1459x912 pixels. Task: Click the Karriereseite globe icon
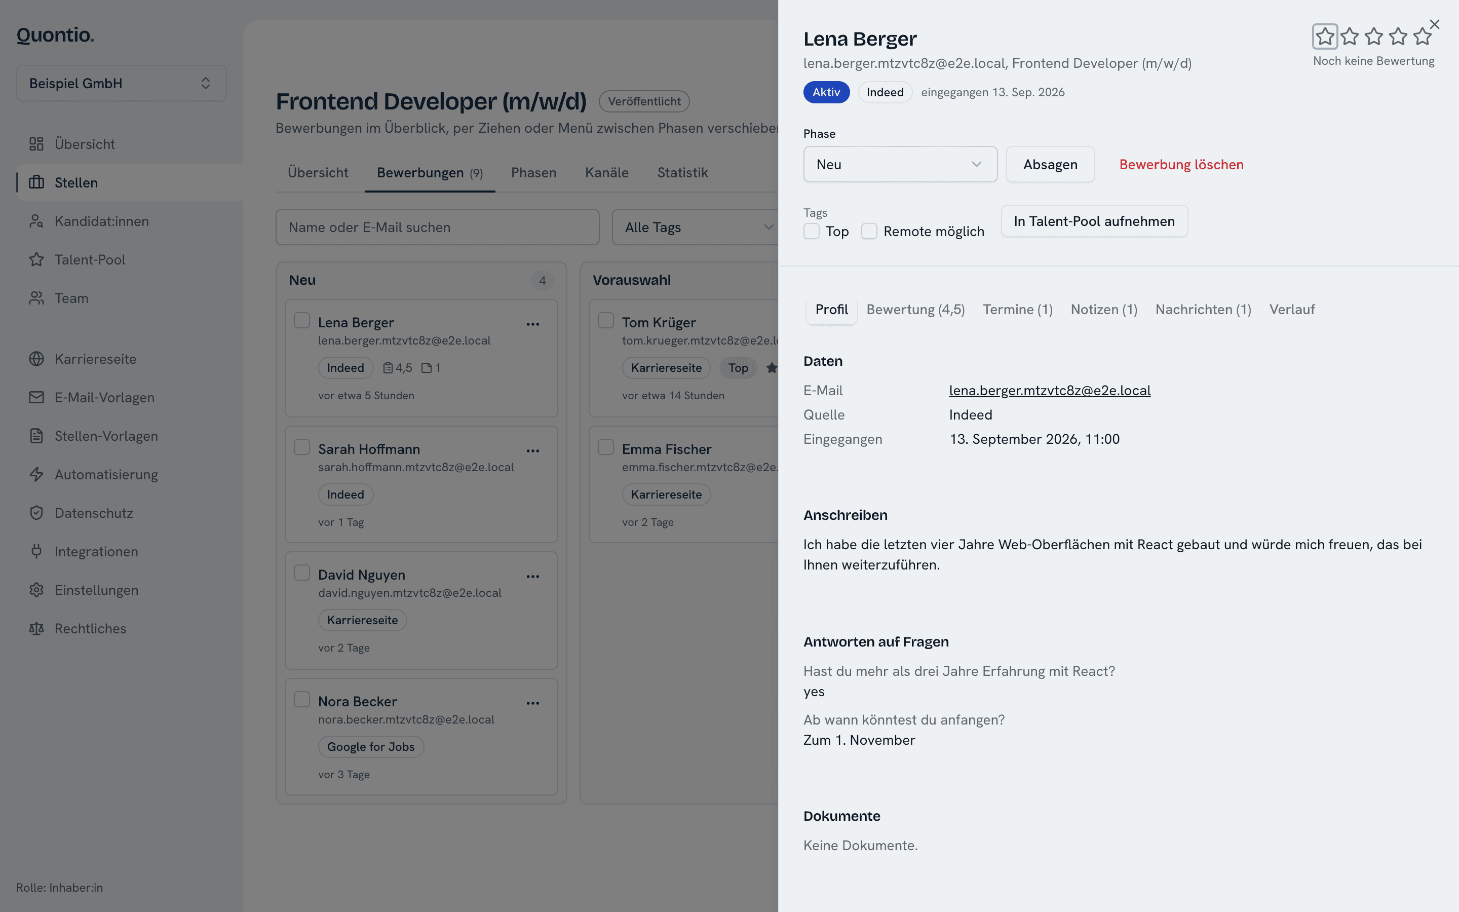36,359
